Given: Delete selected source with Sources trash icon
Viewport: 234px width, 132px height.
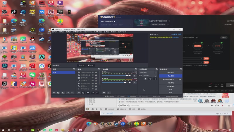Looking at the screenshot, I should tap(83, 93).
